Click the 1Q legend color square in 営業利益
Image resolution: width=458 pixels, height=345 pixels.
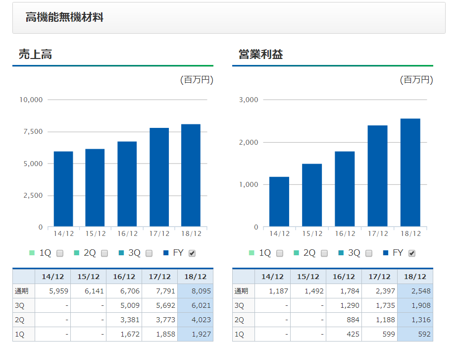point(252,253)
